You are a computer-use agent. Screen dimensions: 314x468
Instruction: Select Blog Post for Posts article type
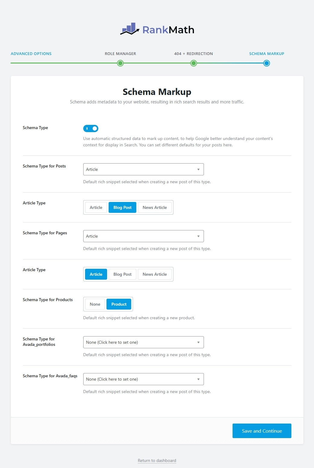(122, 207)
